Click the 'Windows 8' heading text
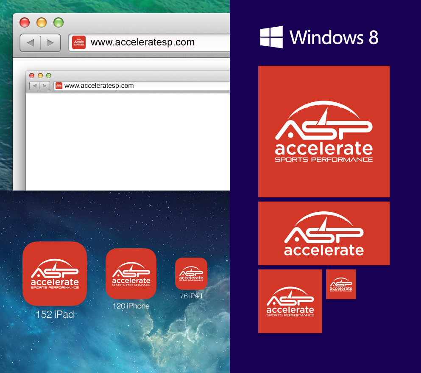Image resolution: width=421 pixels, height=373 pixels. point(334,37)
